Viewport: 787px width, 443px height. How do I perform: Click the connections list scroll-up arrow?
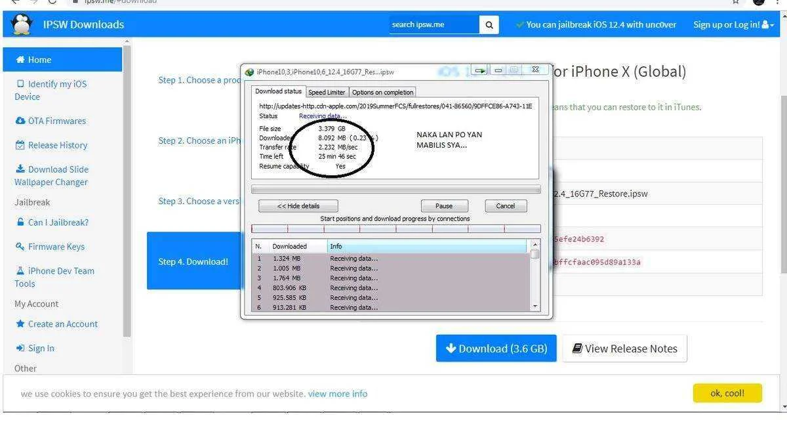pos(535,245)
